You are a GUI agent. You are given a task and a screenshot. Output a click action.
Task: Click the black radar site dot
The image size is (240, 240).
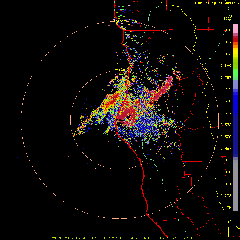click(x=120, y=120)
